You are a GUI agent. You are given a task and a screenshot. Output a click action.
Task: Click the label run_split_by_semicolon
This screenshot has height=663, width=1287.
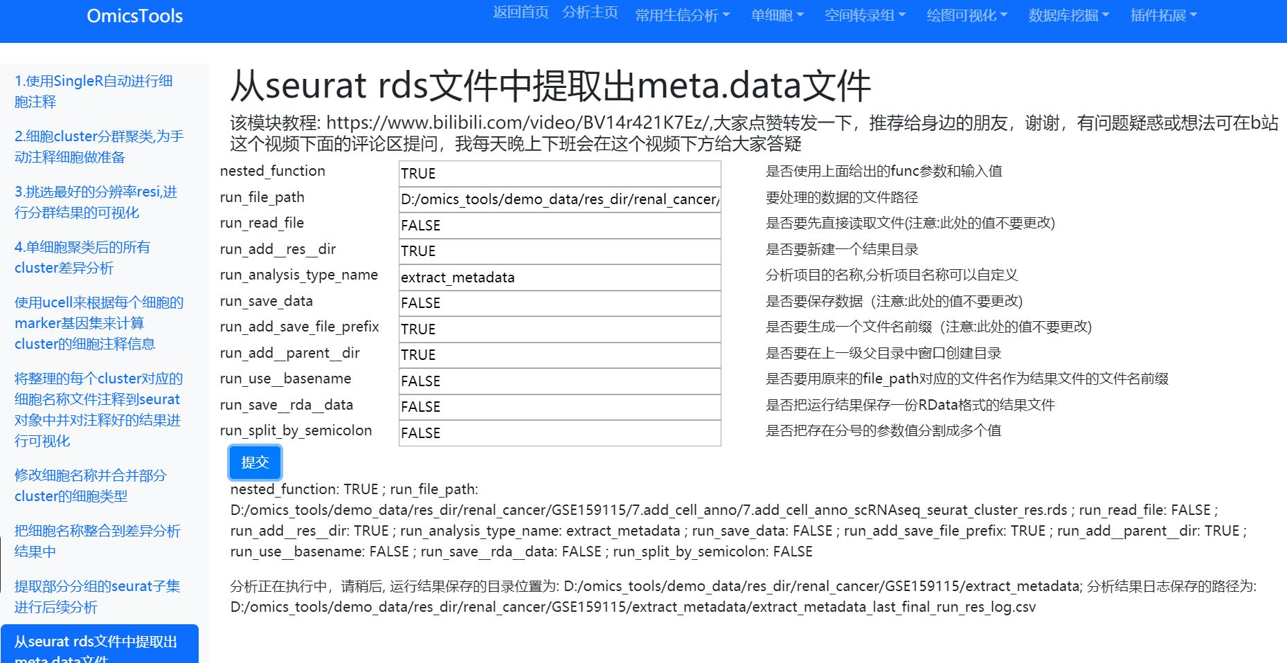[x=296, y=430]
